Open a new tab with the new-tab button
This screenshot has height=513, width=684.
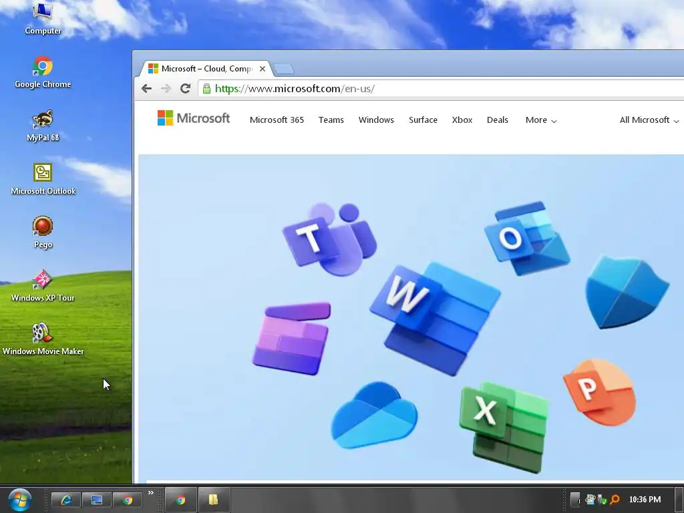click(284, 69)
